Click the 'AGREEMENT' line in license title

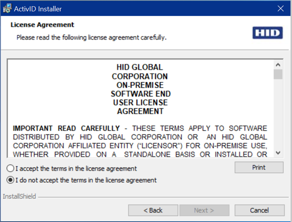tap(140, 111)
